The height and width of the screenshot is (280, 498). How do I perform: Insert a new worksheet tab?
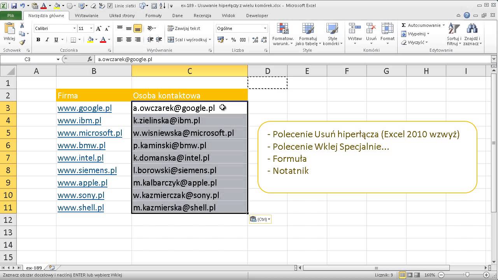click(52, 268)
